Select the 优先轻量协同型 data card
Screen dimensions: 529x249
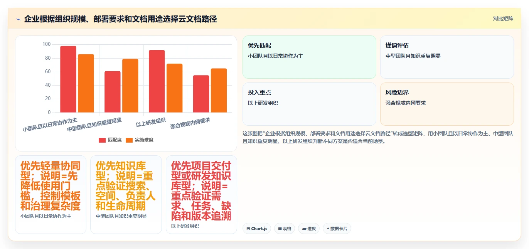pyautogui.click(x=51, y=195)
